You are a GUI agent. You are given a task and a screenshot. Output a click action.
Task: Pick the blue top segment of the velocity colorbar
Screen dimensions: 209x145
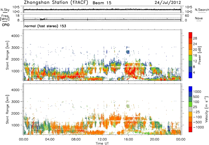[190, 89]
